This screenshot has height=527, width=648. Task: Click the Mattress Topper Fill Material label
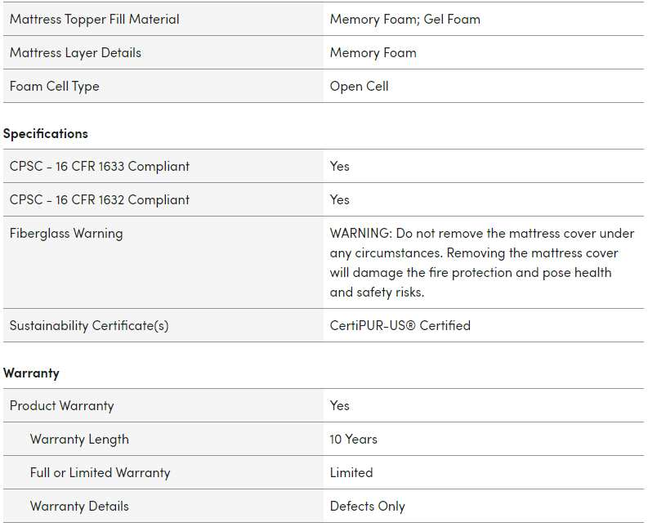click(x=95, y=19)
